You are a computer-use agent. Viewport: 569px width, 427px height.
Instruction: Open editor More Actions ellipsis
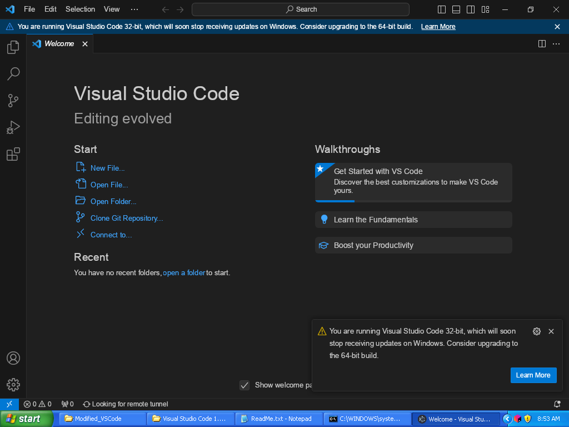[556, 44]
